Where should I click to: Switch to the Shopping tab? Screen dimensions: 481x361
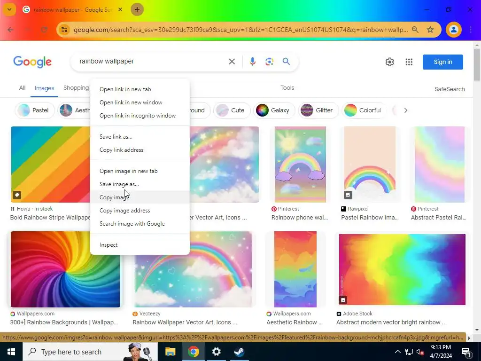click(76, 88)
